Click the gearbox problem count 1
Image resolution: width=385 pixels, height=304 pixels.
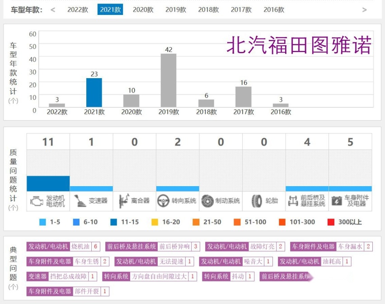pos(91,142)
